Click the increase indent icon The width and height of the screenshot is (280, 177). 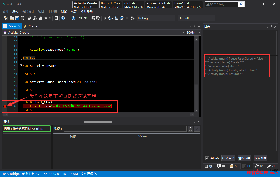click(98, 18)
